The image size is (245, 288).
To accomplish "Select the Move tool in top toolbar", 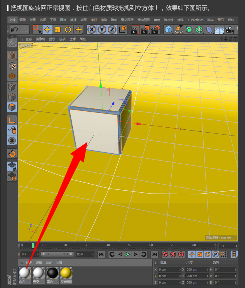I will [47, 29].
